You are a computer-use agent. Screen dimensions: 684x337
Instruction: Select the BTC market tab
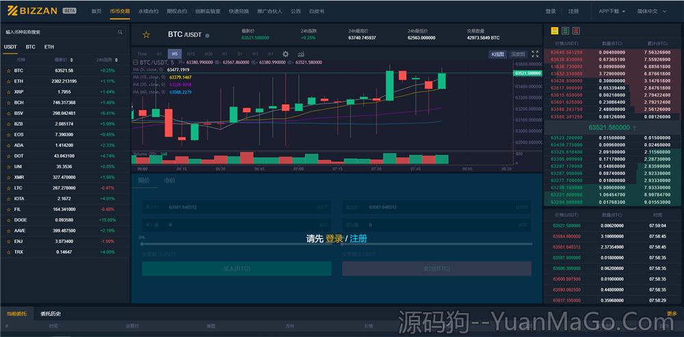[x=31, y=46]
